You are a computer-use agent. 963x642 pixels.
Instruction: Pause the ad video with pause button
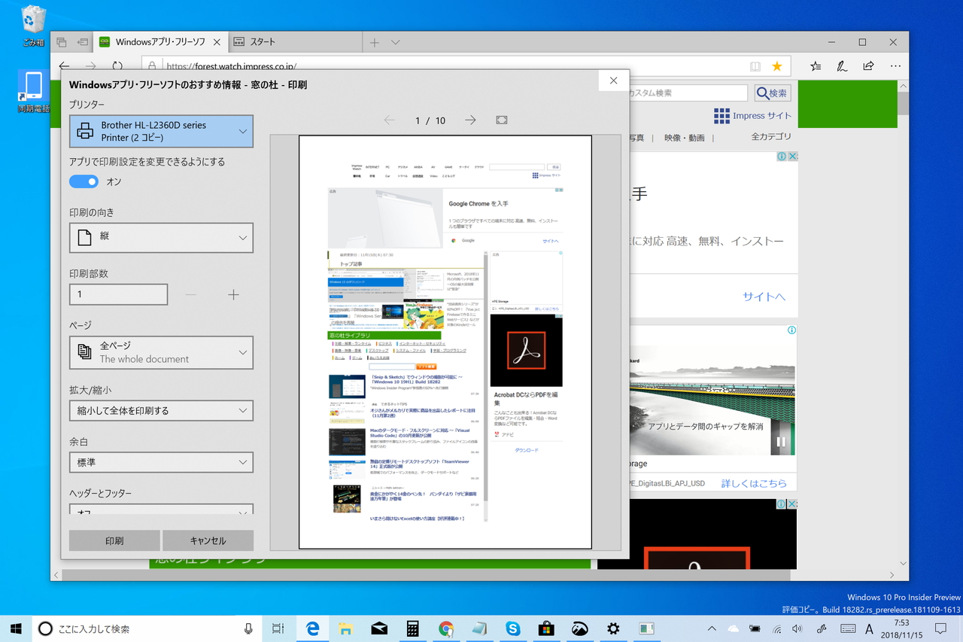[781, 442]
